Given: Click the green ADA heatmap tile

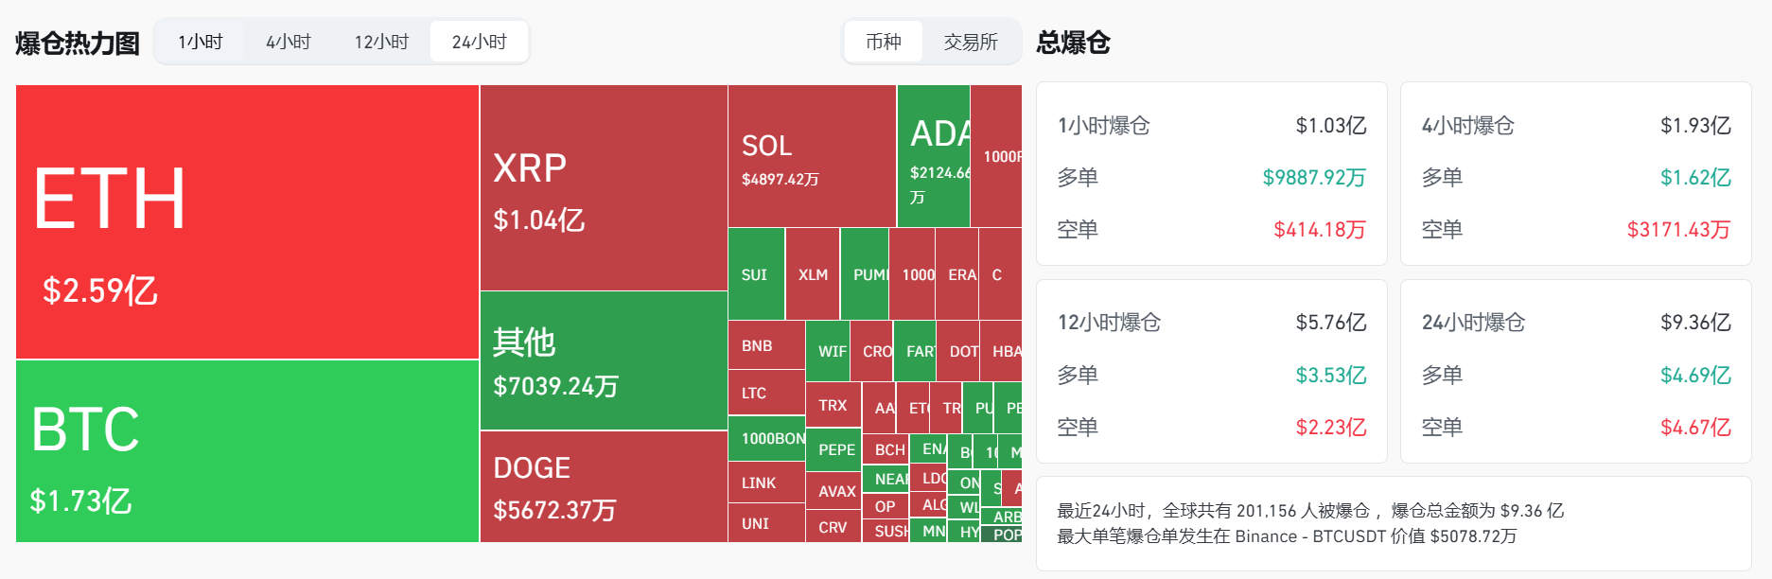Looking at the screenshot, I should [933, 156].
